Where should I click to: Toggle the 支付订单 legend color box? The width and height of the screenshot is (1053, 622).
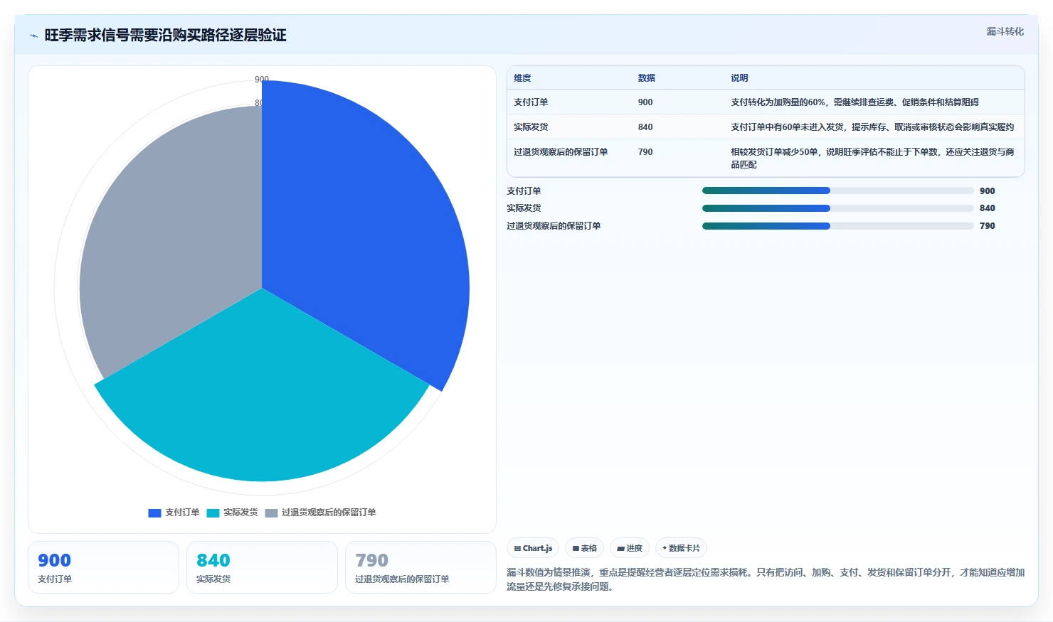[x=154, y=513]
